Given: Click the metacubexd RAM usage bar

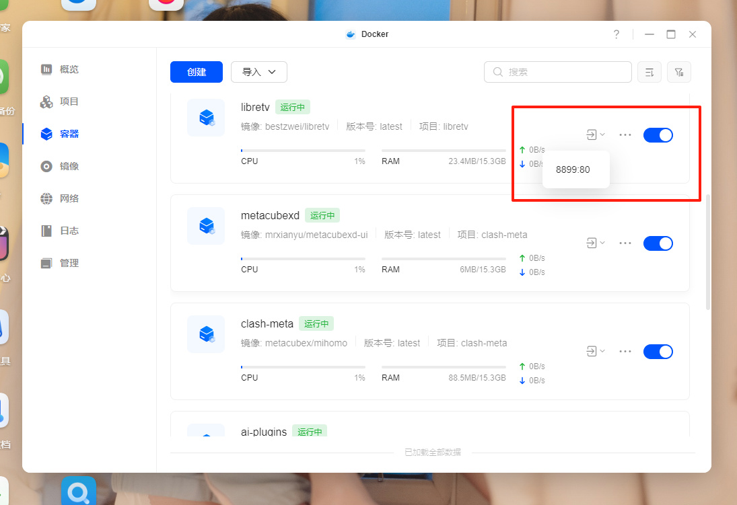Looking at the screenshot, I should (x=444, y=259).
